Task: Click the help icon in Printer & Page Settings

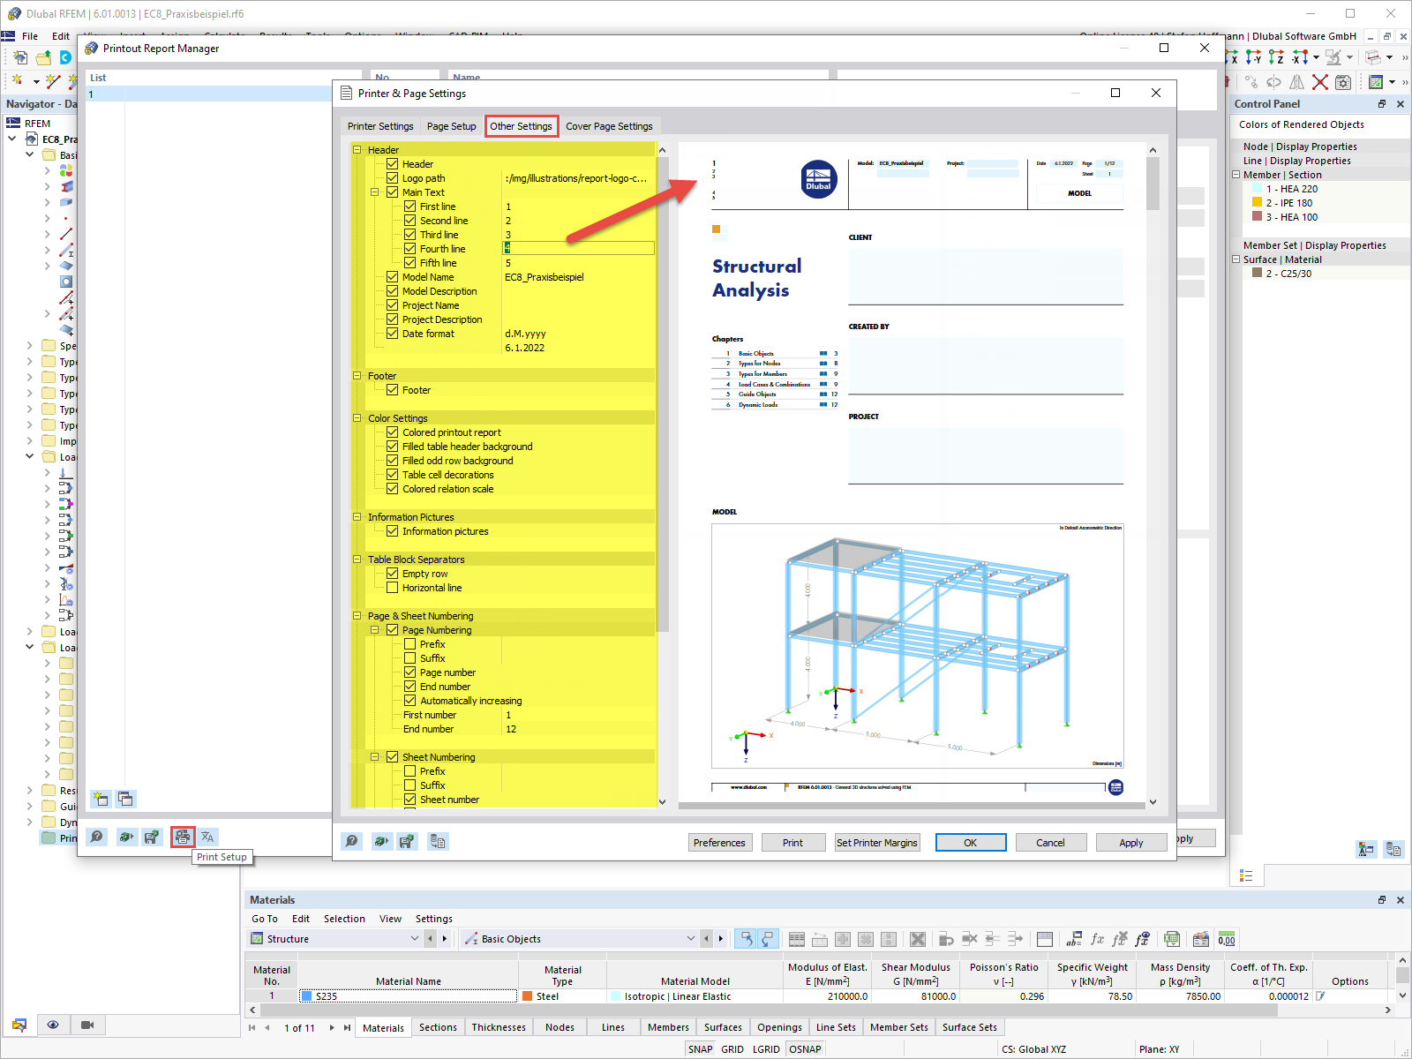Action: [352, 841]
